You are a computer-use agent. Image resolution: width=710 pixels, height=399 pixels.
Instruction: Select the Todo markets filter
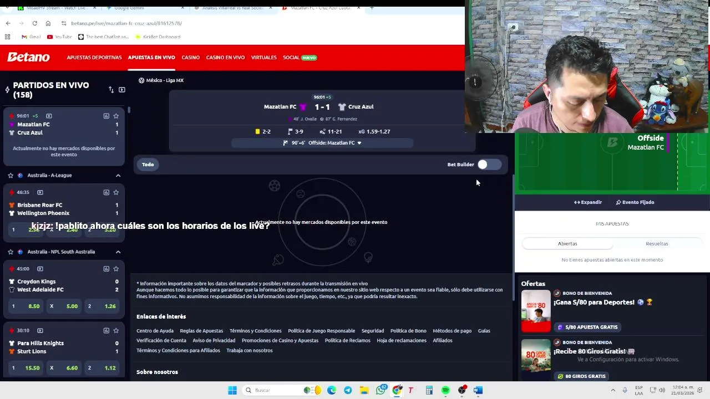pos(148,164)
